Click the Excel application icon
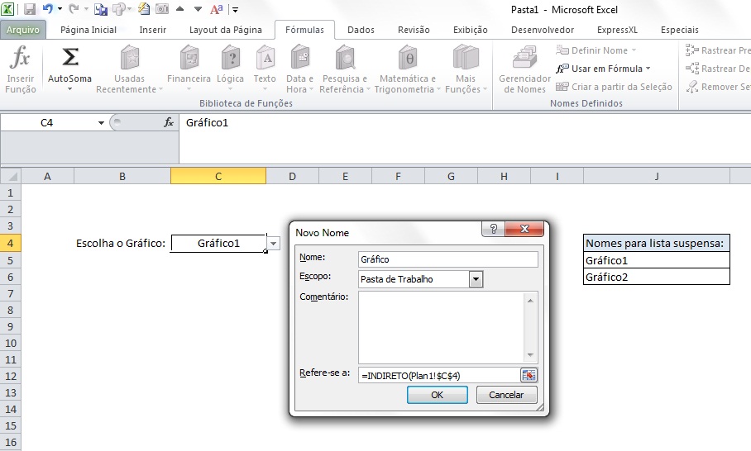 click(x=7, y=8)
